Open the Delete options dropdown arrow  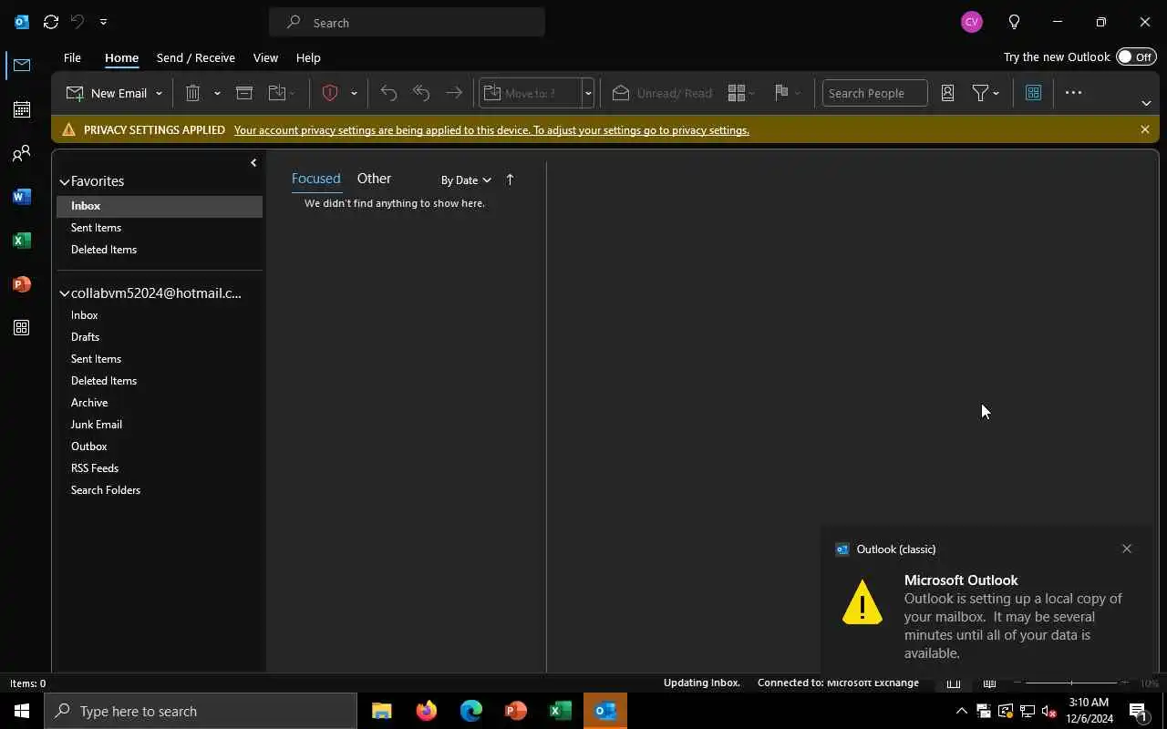click(x=217, y=93)
